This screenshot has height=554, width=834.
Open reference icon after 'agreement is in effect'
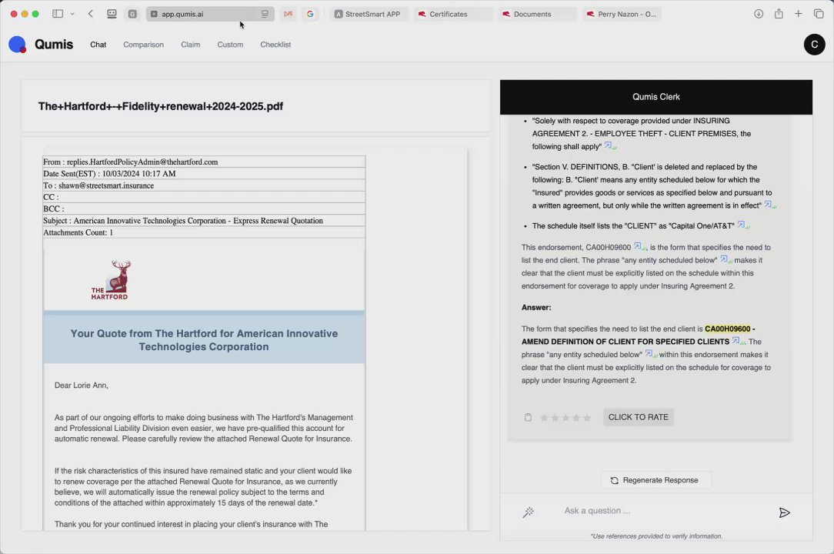click(769, 205)
